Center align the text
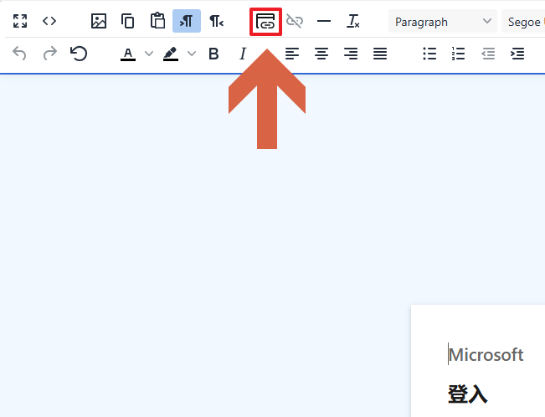Image resolution: width=545 pixels, height=417 pixels. 321,54
